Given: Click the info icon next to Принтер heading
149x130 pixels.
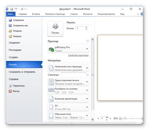Looking at the screenshot, I should point(88,41).
